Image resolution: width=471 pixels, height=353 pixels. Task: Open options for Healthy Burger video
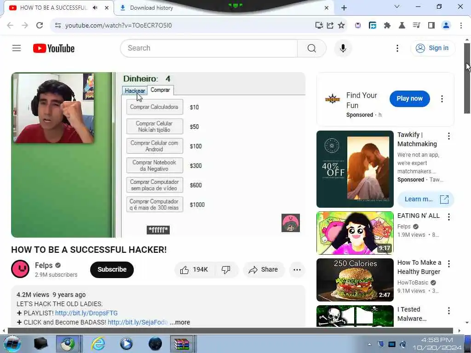(x=448, y=263)
